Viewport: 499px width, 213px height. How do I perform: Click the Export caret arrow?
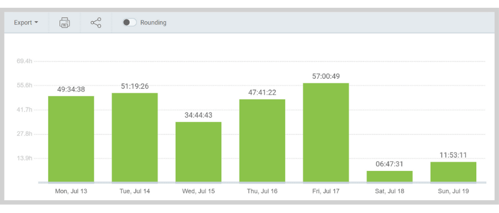[36, 23]
